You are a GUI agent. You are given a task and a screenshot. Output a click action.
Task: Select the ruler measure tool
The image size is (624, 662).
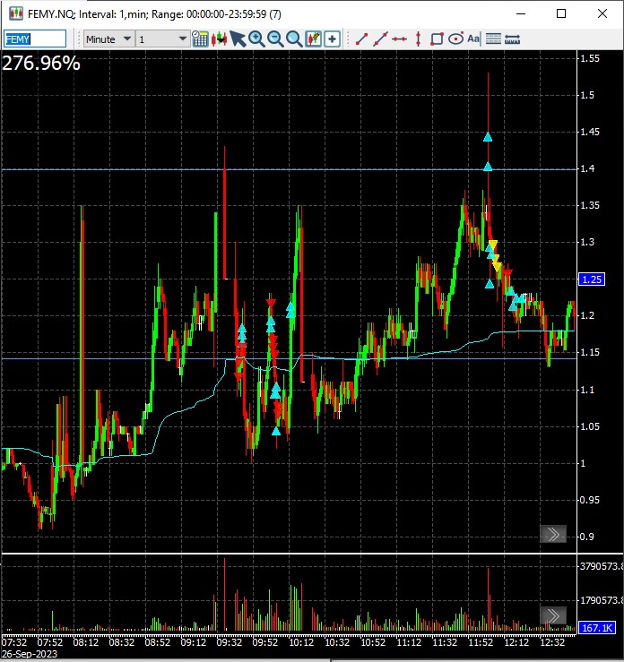[512, 39]
